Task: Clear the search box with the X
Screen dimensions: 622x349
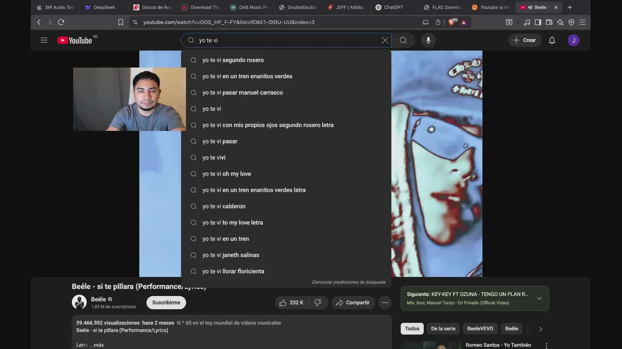Action: pos(385,40)
